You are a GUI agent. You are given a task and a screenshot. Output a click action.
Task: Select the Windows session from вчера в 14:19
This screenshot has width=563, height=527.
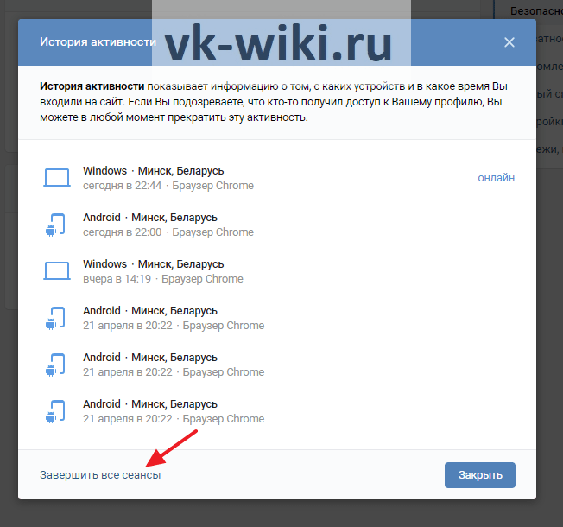[277, 271]
